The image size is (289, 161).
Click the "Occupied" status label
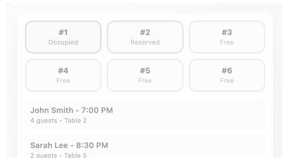coord(63,43)
